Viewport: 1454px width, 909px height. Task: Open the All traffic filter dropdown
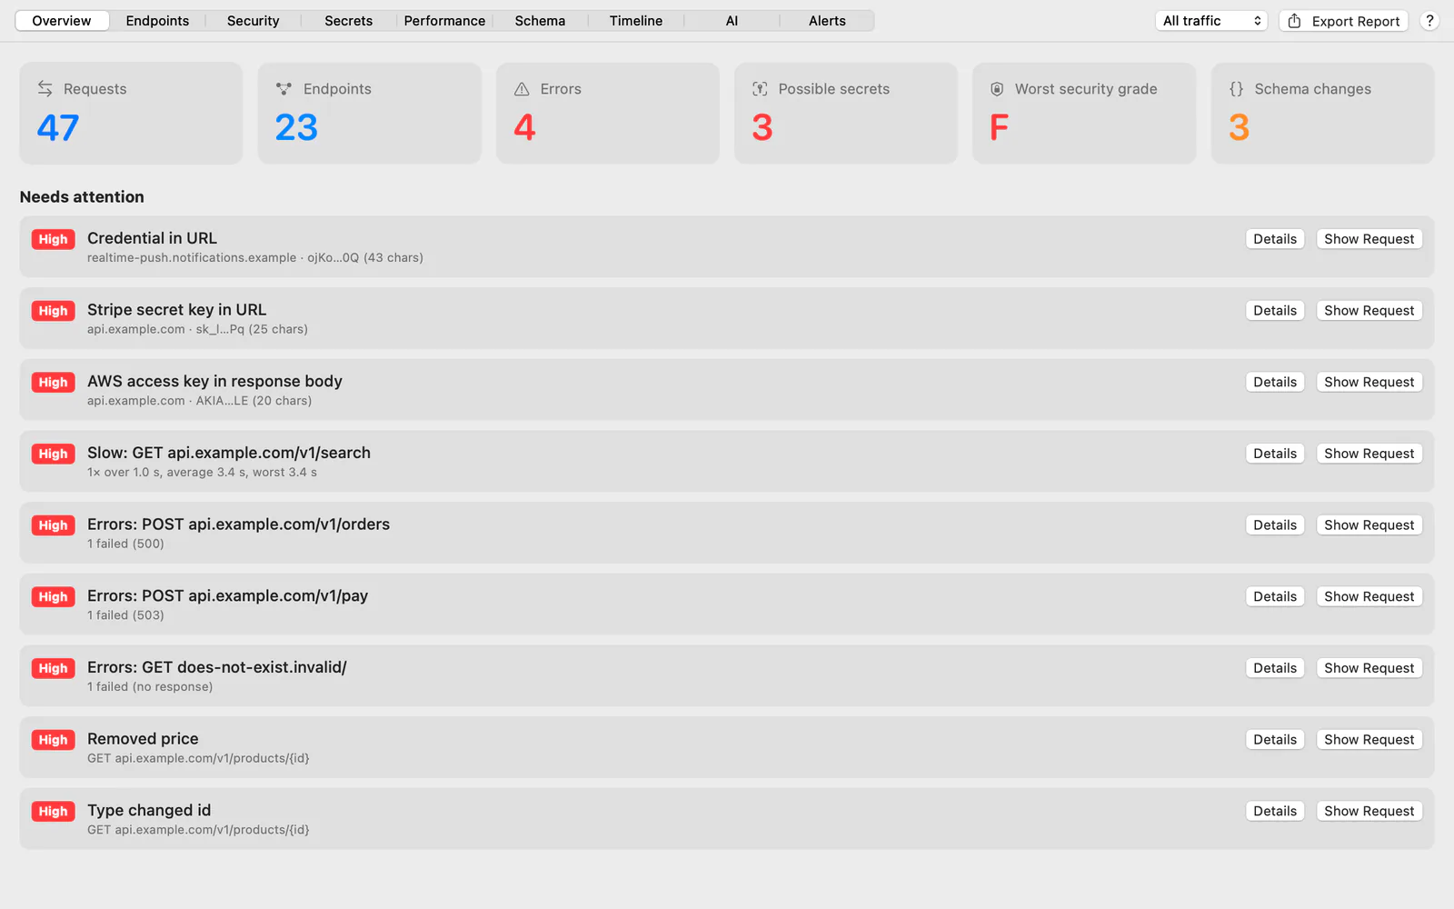(x=1211, y=21)
